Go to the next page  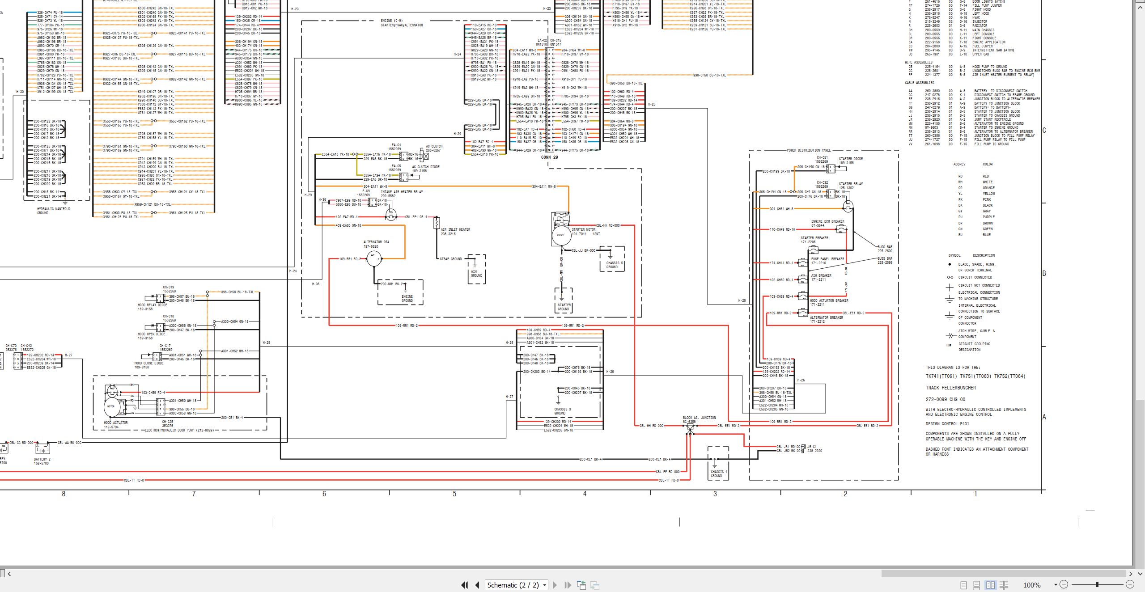pos(555,585)
